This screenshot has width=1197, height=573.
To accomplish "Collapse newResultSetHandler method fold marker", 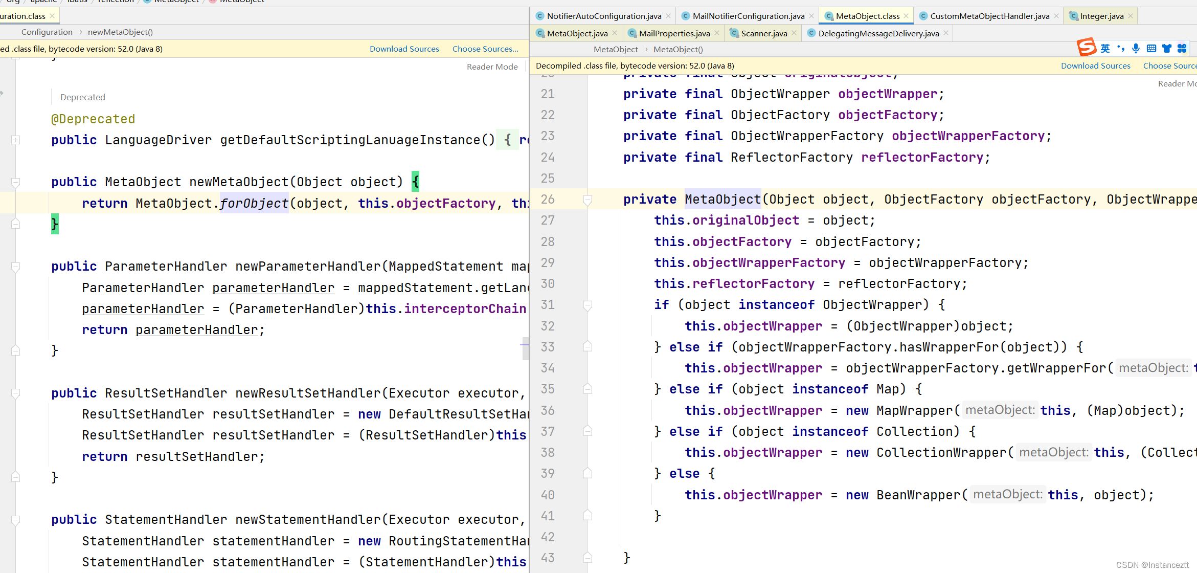I will (x=16, y=393).
